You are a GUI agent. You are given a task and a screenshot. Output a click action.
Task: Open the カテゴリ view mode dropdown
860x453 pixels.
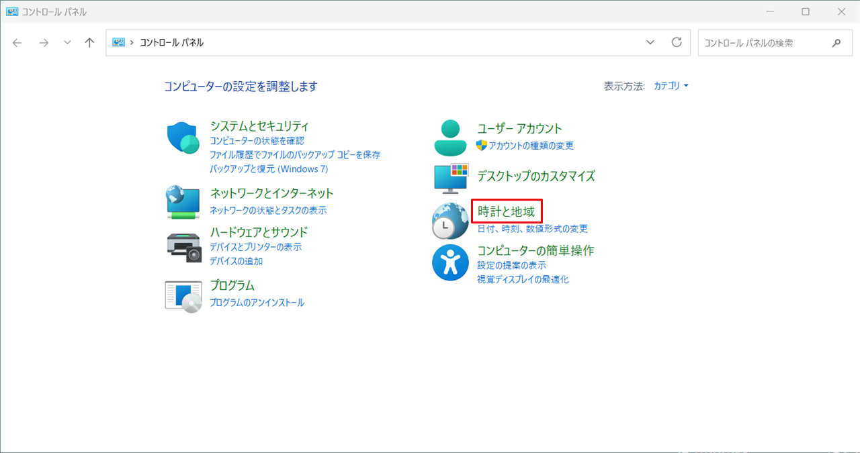pyautogui.click(x=671, y=85)
